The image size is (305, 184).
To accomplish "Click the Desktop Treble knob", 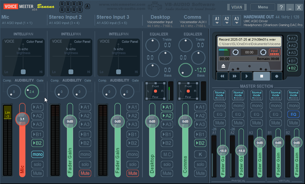I will [152, 45].
